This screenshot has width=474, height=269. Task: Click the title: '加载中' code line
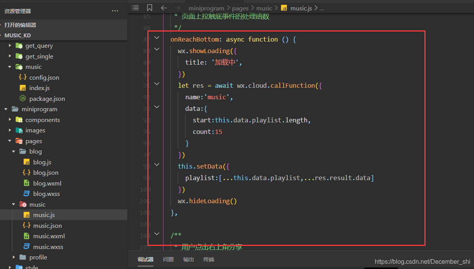[214, 62]
